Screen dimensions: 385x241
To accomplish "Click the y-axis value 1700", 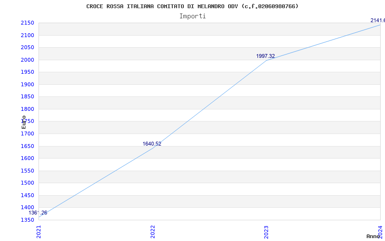I will (x=27, y=134).
